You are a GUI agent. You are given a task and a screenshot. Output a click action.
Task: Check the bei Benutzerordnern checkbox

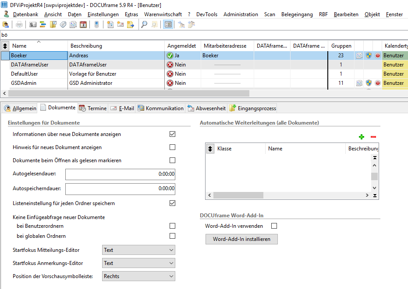[172, 226]
